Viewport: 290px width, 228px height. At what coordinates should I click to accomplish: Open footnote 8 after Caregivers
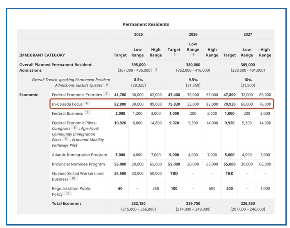pyautogui.click(x=75, y=129)
